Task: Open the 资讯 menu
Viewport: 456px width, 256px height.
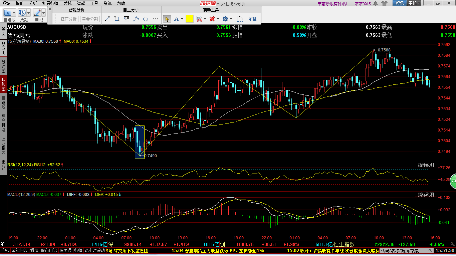Action: point(107,3)
